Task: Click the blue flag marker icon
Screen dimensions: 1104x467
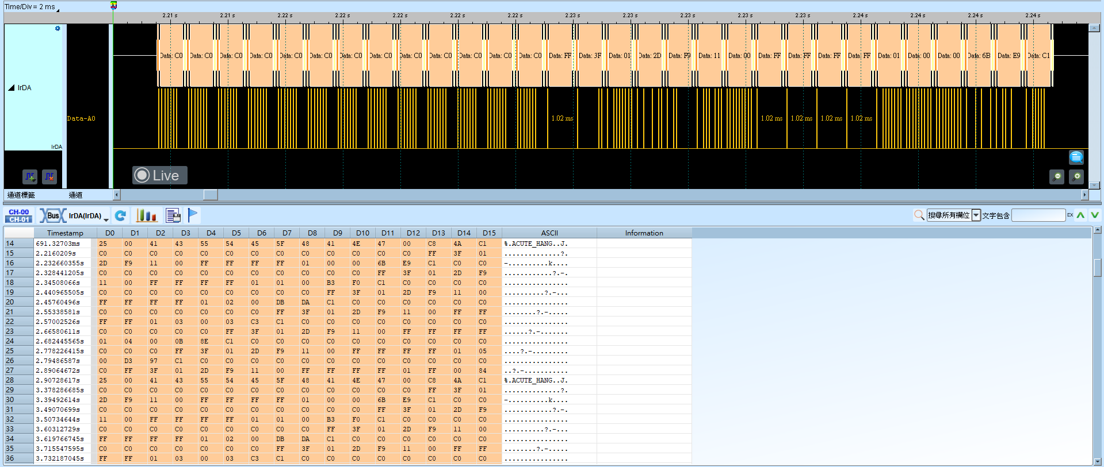Action: (x=193, y=215)
